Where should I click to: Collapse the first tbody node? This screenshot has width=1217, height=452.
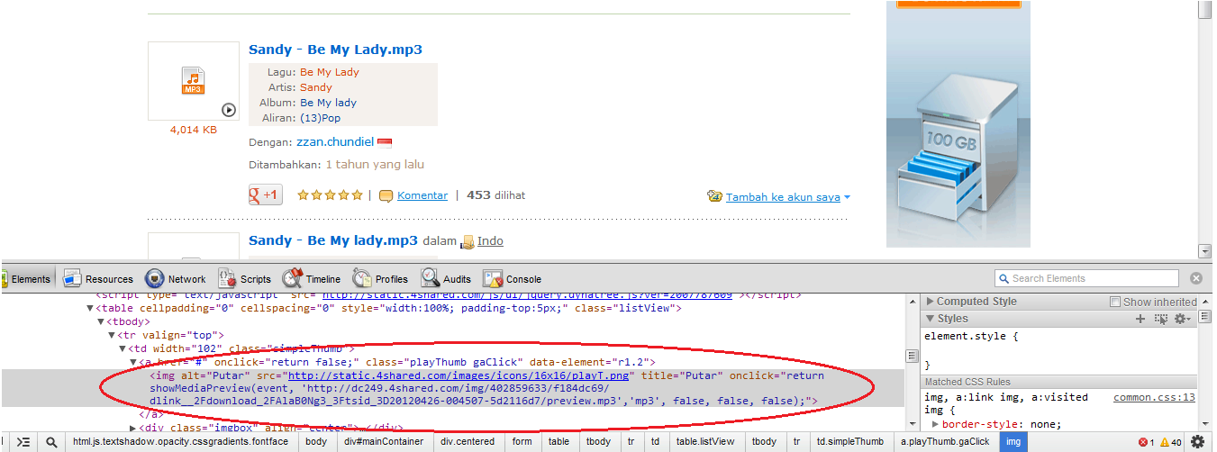pos(101,321)
